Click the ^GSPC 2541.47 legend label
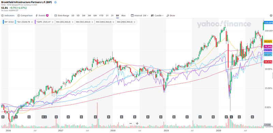The image size is (273, 133). pos(44,22)
